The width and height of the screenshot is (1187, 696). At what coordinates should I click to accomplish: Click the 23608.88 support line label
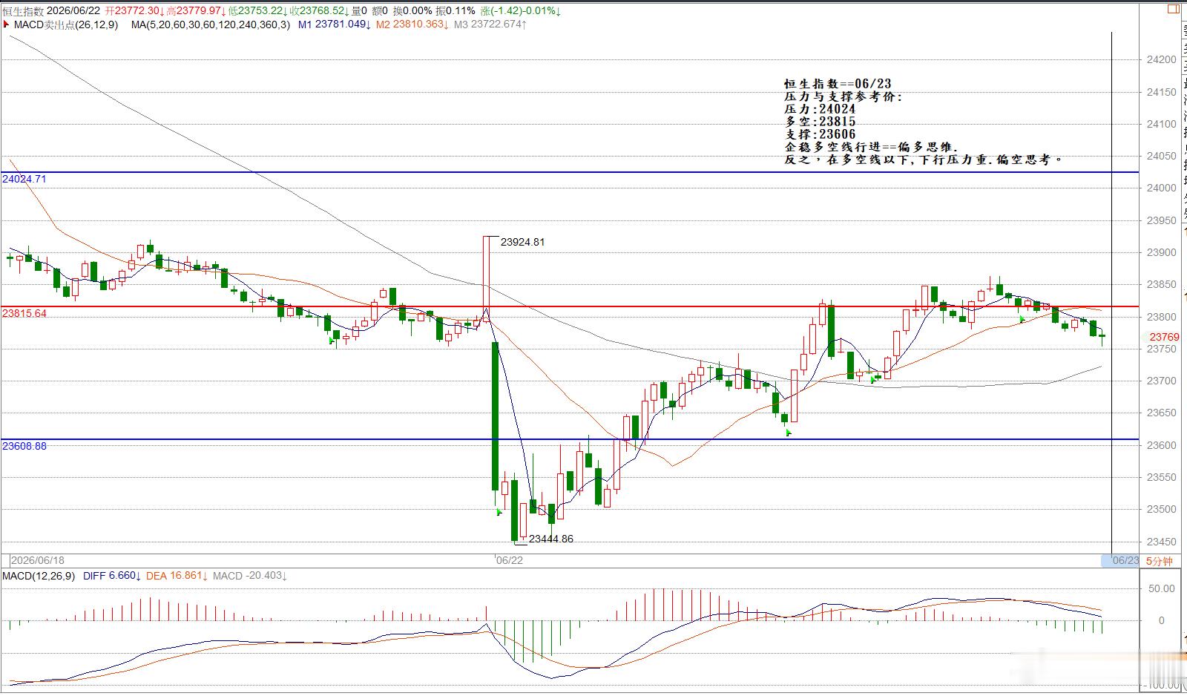pos(24,446)
